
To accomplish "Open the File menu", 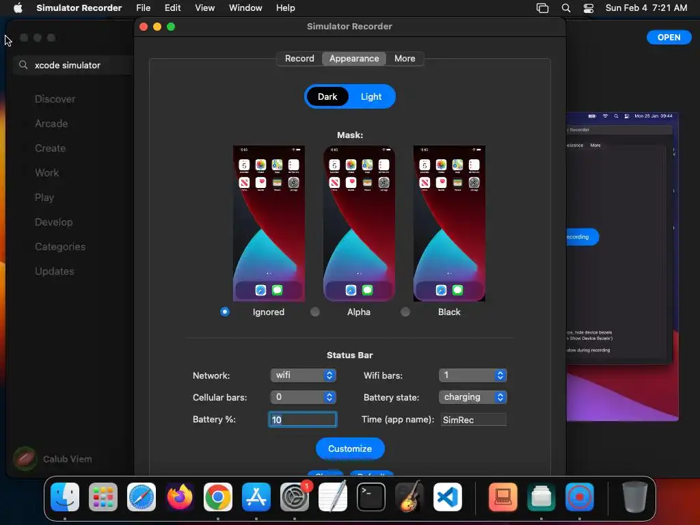I will [x=144, y=8].
